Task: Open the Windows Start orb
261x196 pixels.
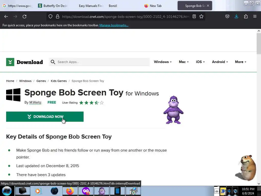Action: pos(7,191)
